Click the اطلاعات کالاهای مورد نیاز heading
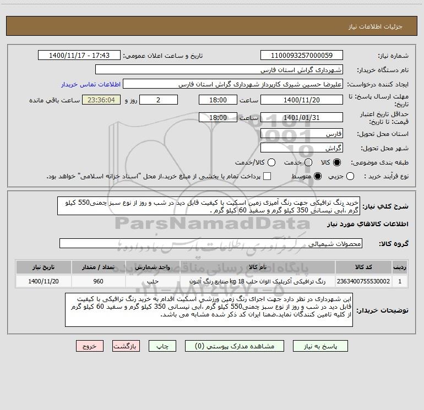The width and height of the screenshot is (424, 410). click(368, 224)
